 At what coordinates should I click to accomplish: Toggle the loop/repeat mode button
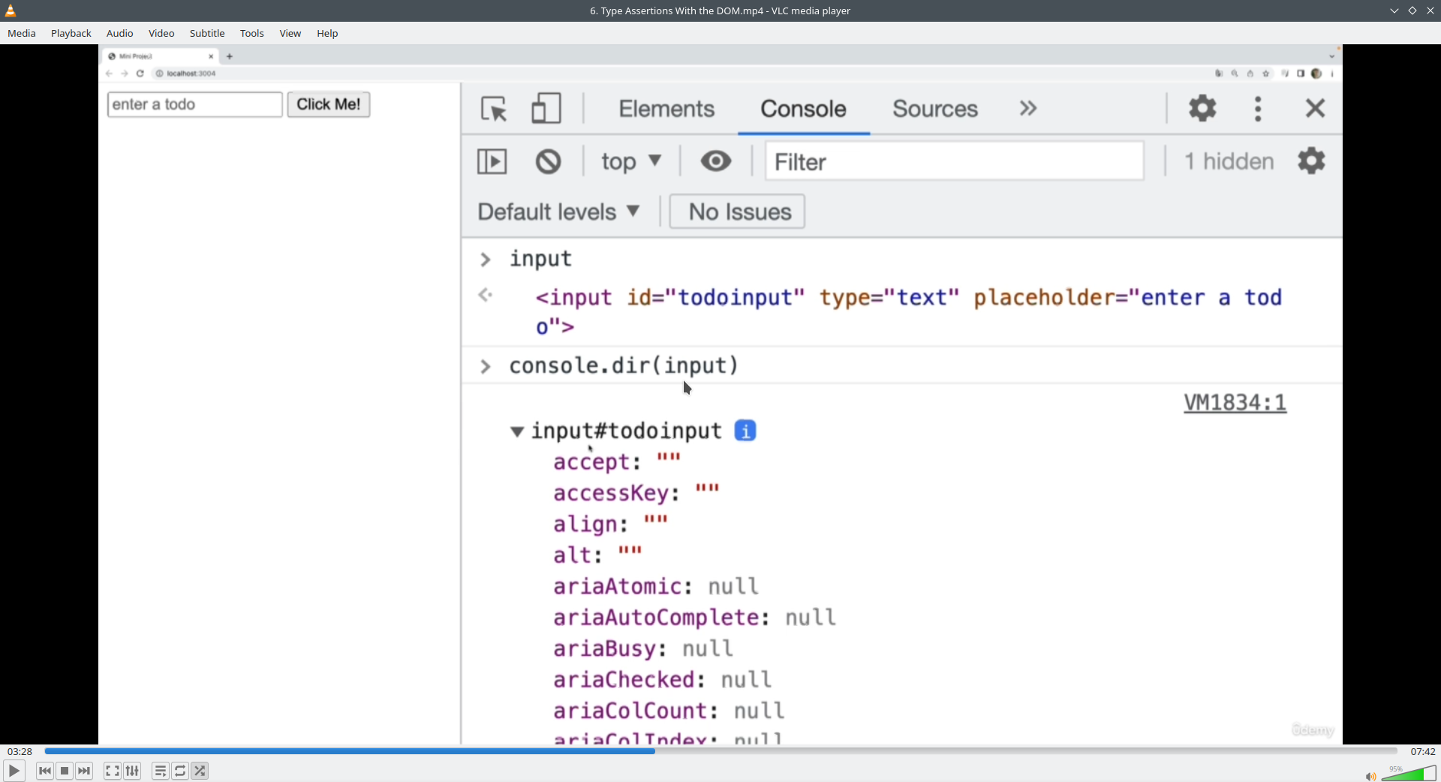(180, 771)
